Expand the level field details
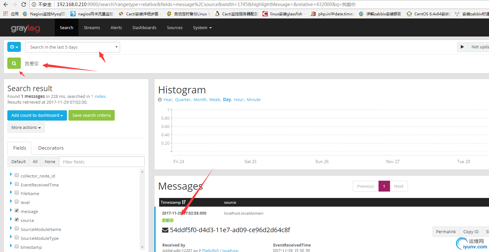The width and height of the screenshot is (489, 252). (11, 201)
